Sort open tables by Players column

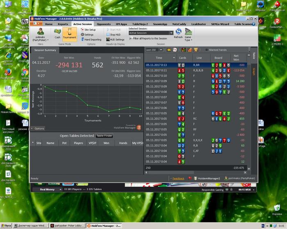[x=78, y=143]
